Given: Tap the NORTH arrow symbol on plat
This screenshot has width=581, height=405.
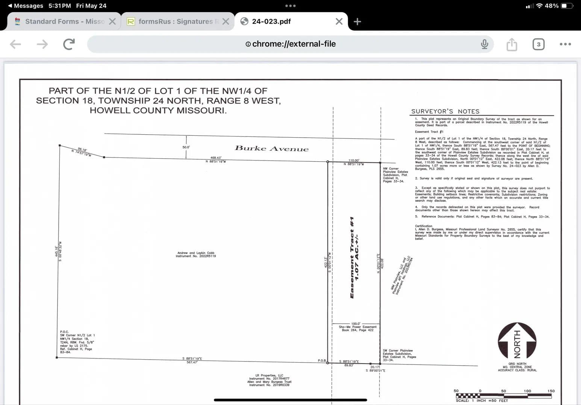Looking at the screenshot, I should [x=517, y=341].
